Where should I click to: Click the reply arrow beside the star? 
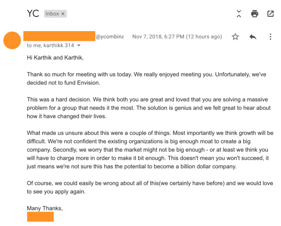[253, 36]
